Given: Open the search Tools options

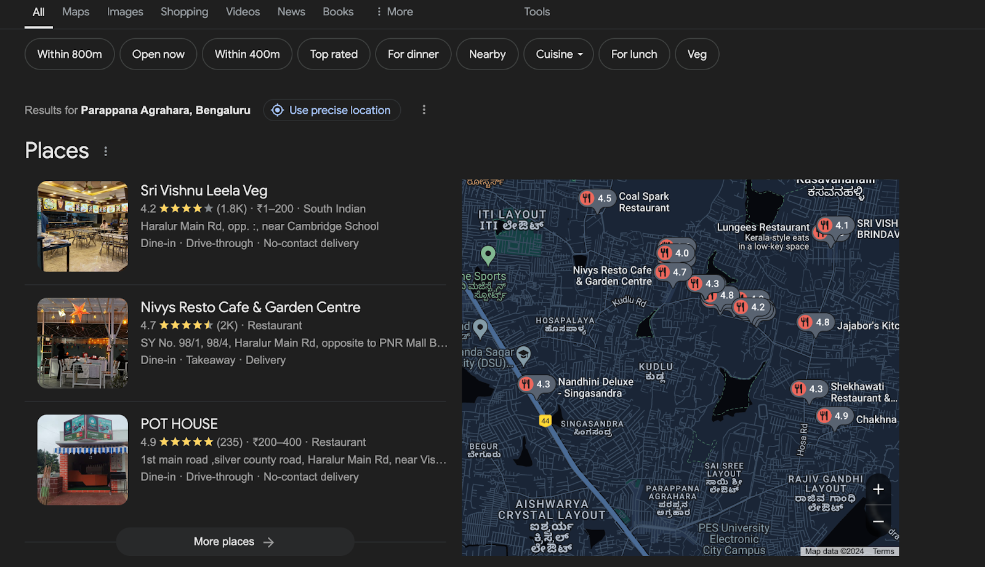Looking at the screenshot, I should 537,12.
